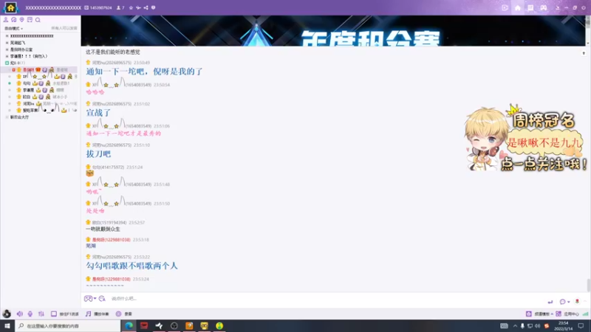Mute the speaker volume icon
The width and height of the screenshot is (591, 332).
tap(20, 314)
